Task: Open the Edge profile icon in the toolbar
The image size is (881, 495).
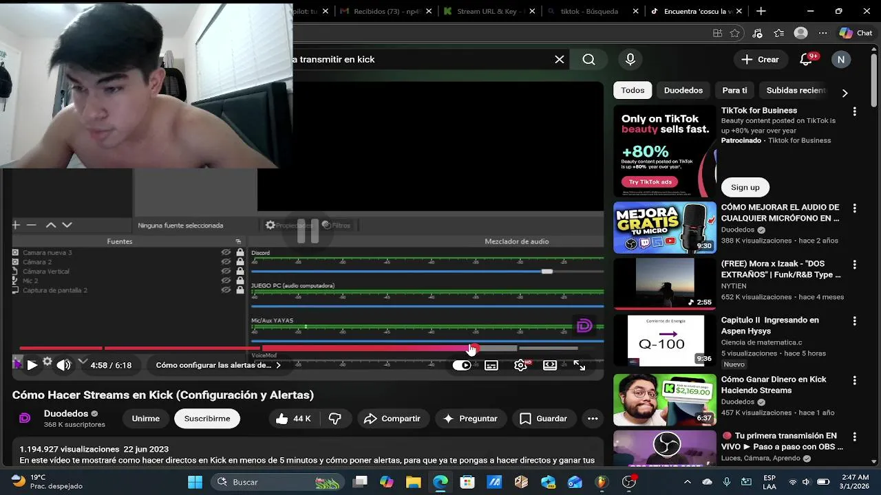Action: [800, 33]
